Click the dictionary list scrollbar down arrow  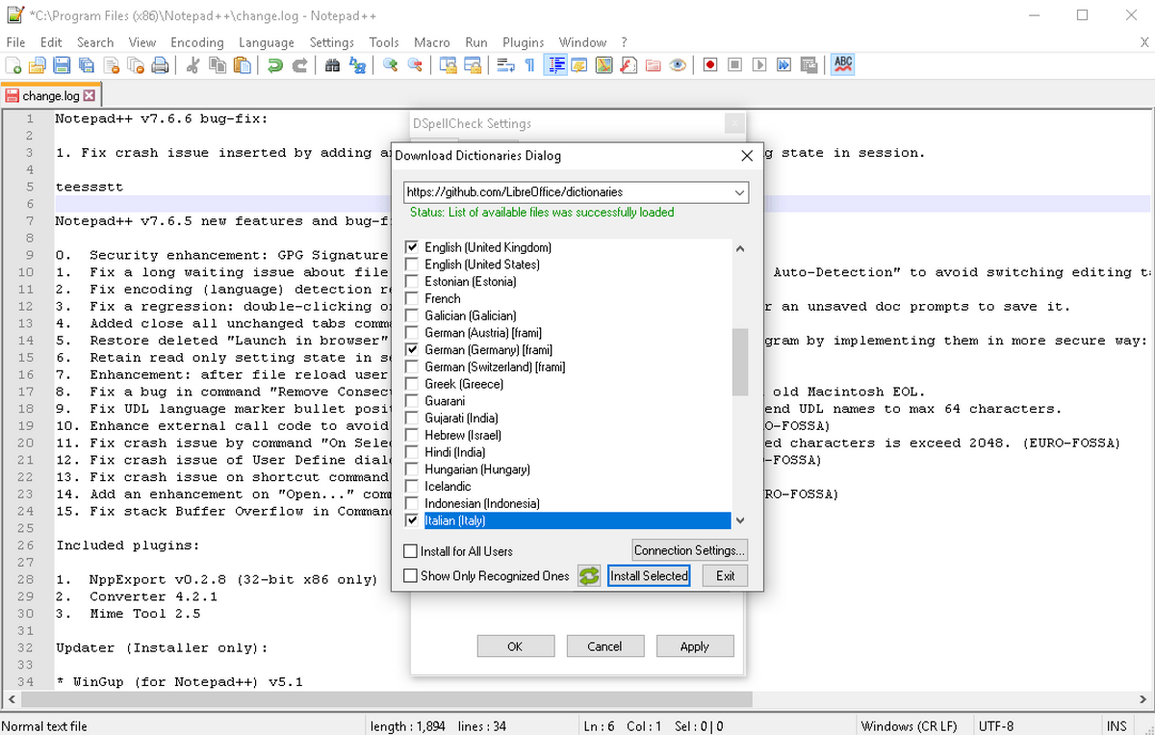coord(739,520)
